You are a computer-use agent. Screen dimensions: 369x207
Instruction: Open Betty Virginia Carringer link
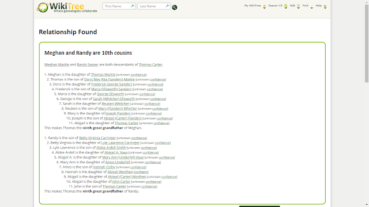point(97,138)
